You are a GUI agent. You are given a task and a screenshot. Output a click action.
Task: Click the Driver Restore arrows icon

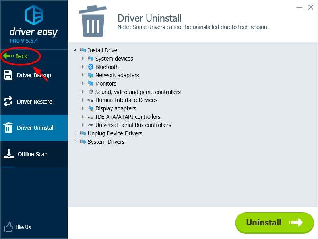(8, 102)
